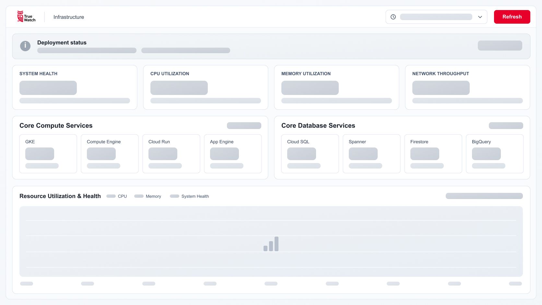Open the time range dropdown chevron
Viewport: 542px width, 305px height.
480,17
